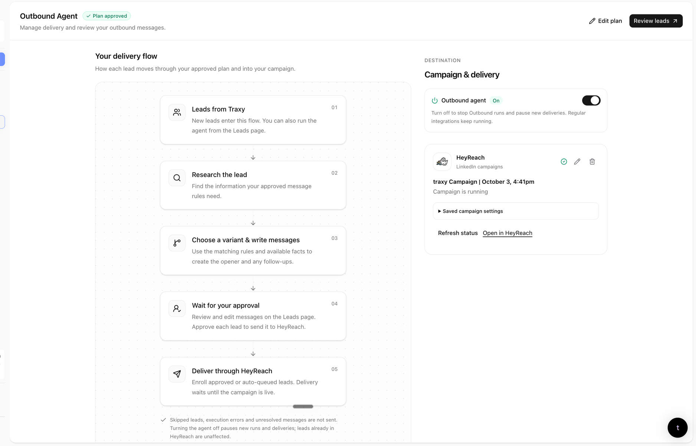The image size is (696, 446).
Task: Click the step number 05 label
Action: (334, 369)
